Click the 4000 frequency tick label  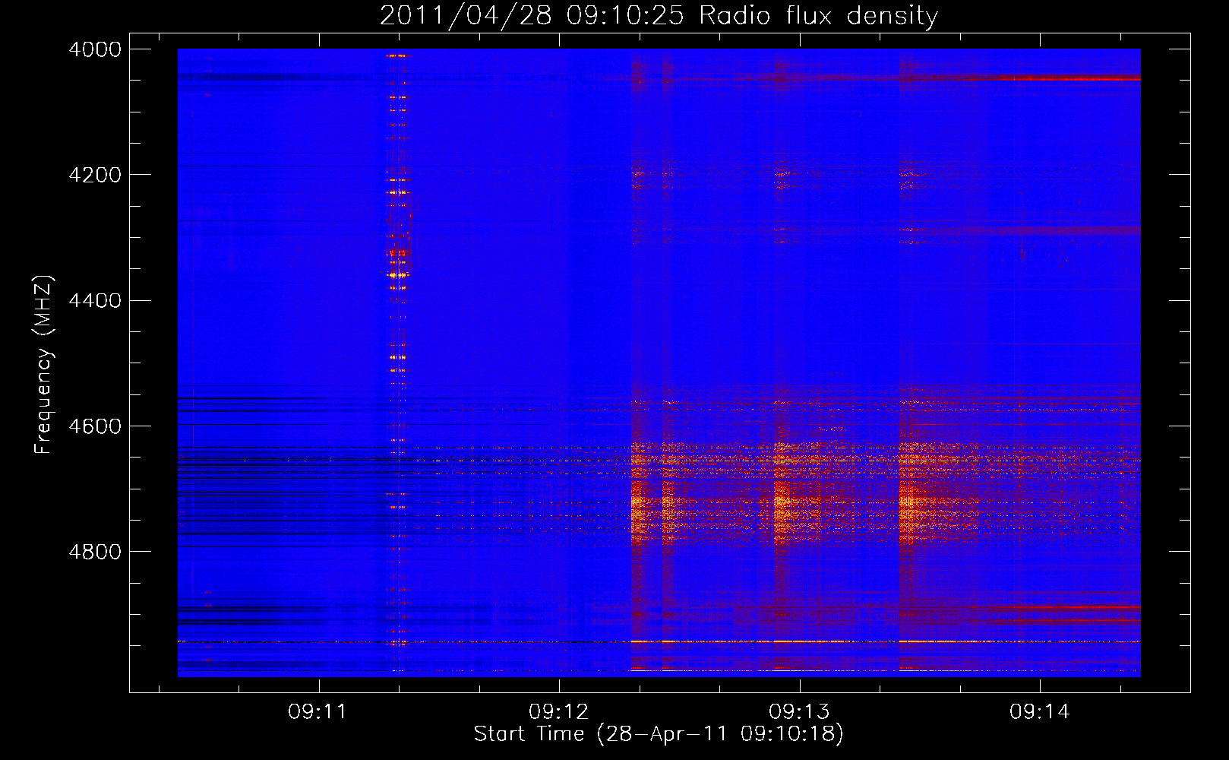point(95,49)
